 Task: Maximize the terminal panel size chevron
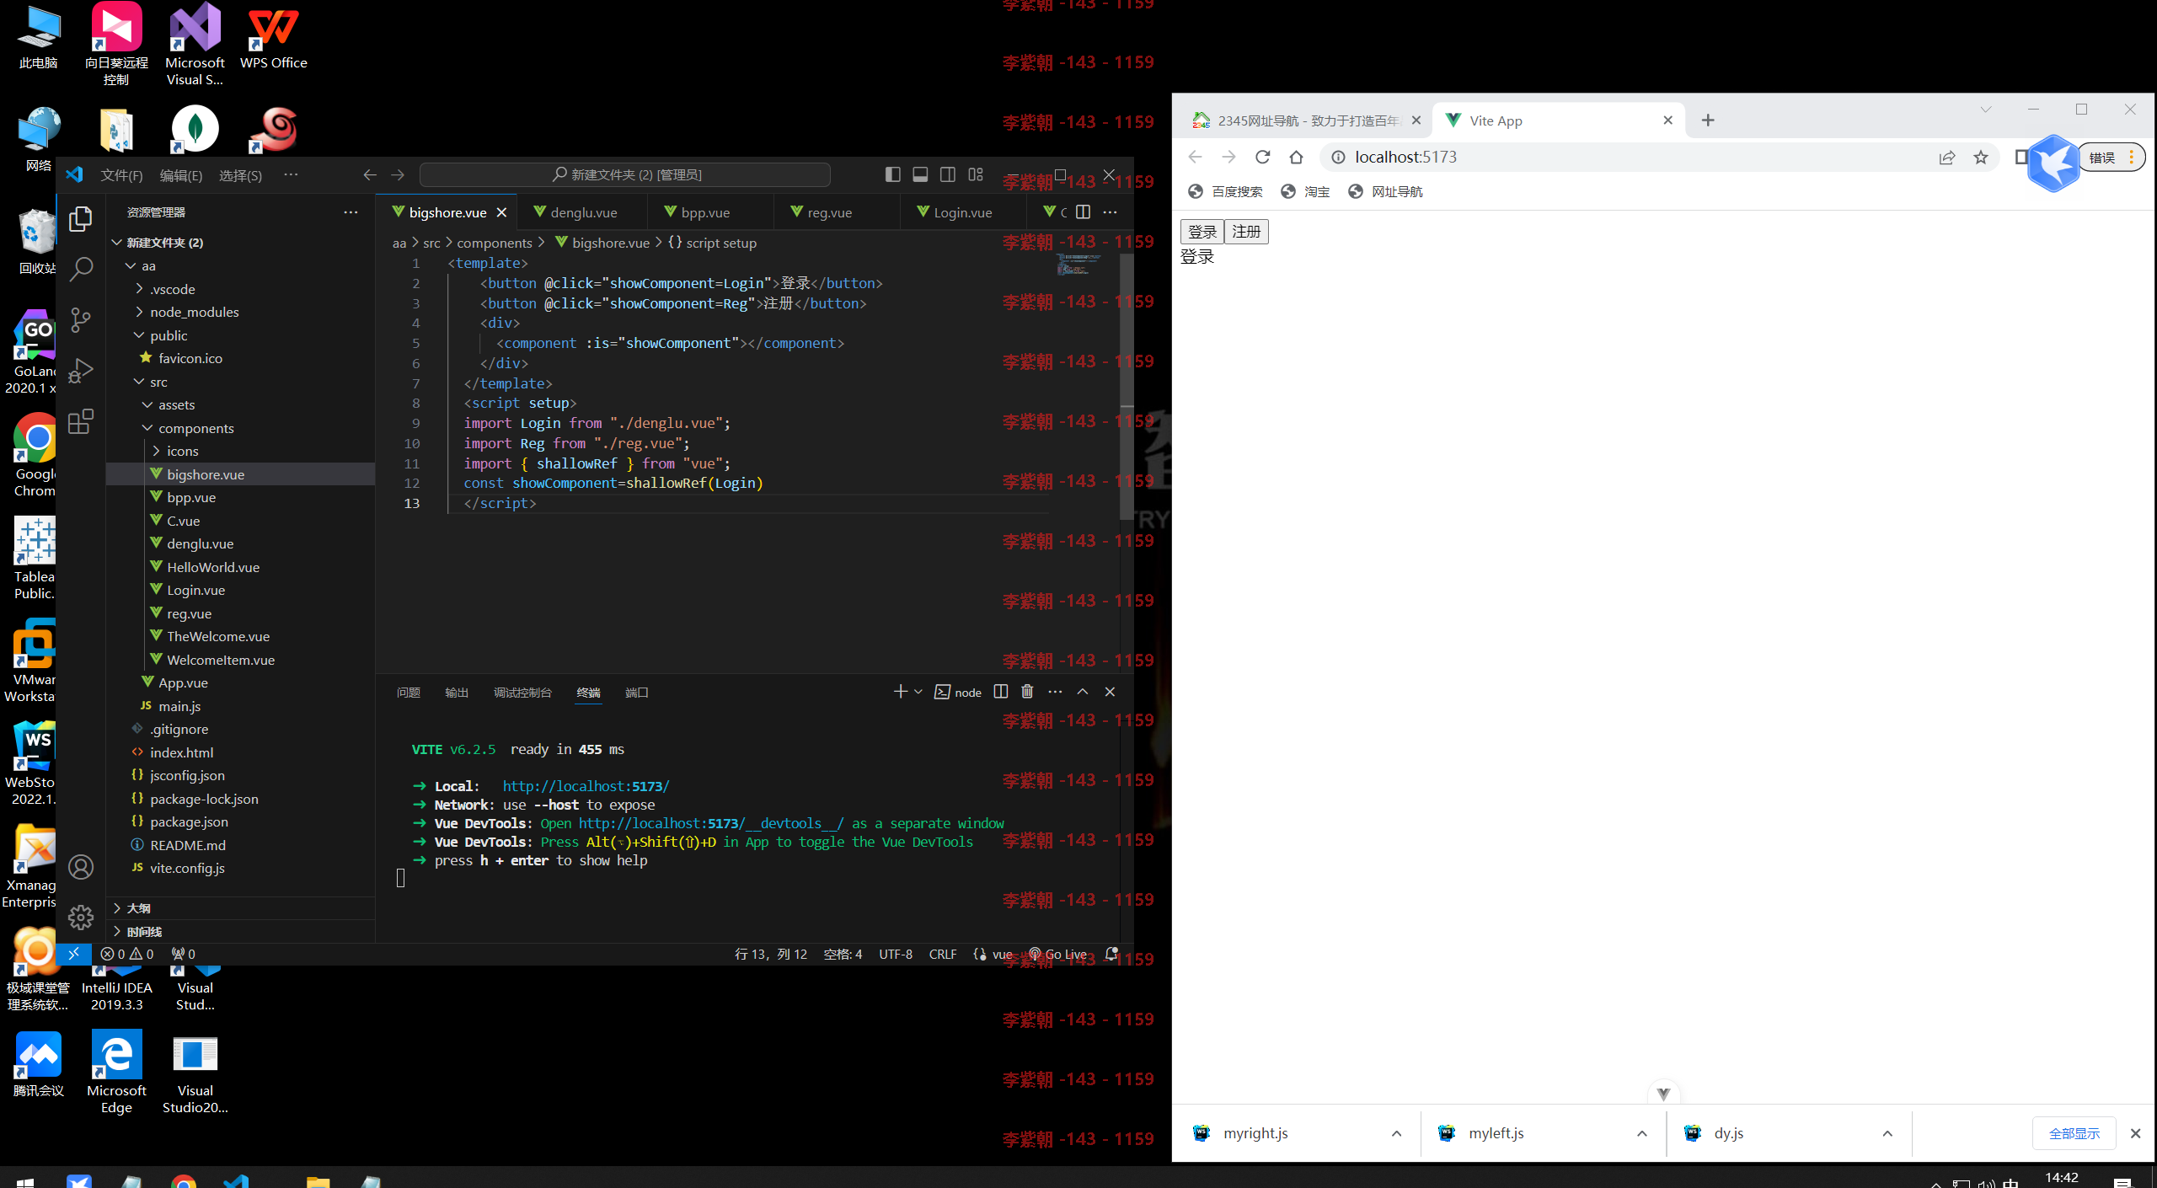point(1083,692)
